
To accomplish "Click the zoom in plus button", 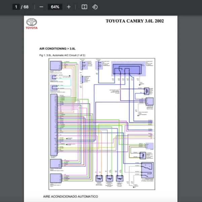I will pos(69,7).
